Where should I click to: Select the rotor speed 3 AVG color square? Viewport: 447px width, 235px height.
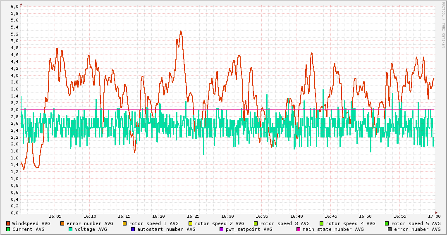(256, 223)
